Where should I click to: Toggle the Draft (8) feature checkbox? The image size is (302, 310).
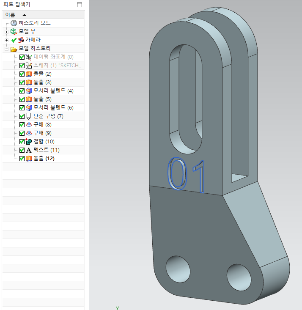(x=22, y=125)
